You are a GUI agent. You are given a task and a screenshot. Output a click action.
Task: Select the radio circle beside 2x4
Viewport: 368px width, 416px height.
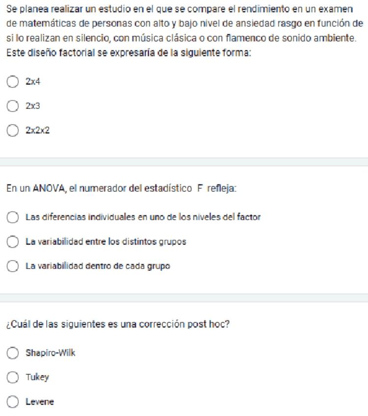(12, 81)
